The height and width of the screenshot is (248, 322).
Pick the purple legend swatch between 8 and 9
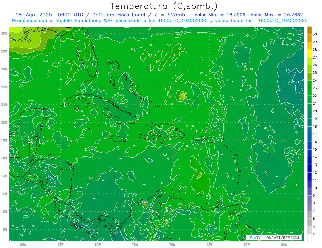pyautogui.click(x=309, y=200)
